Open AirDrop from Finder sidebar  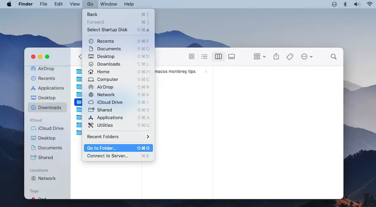tap(46, 69)
